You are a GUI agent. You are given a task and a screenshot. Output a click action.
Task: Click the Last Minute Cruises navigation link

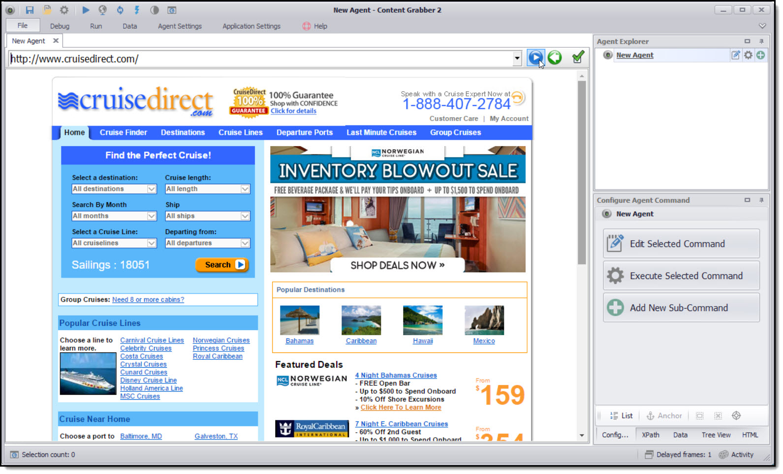click(x=381, y=132)
